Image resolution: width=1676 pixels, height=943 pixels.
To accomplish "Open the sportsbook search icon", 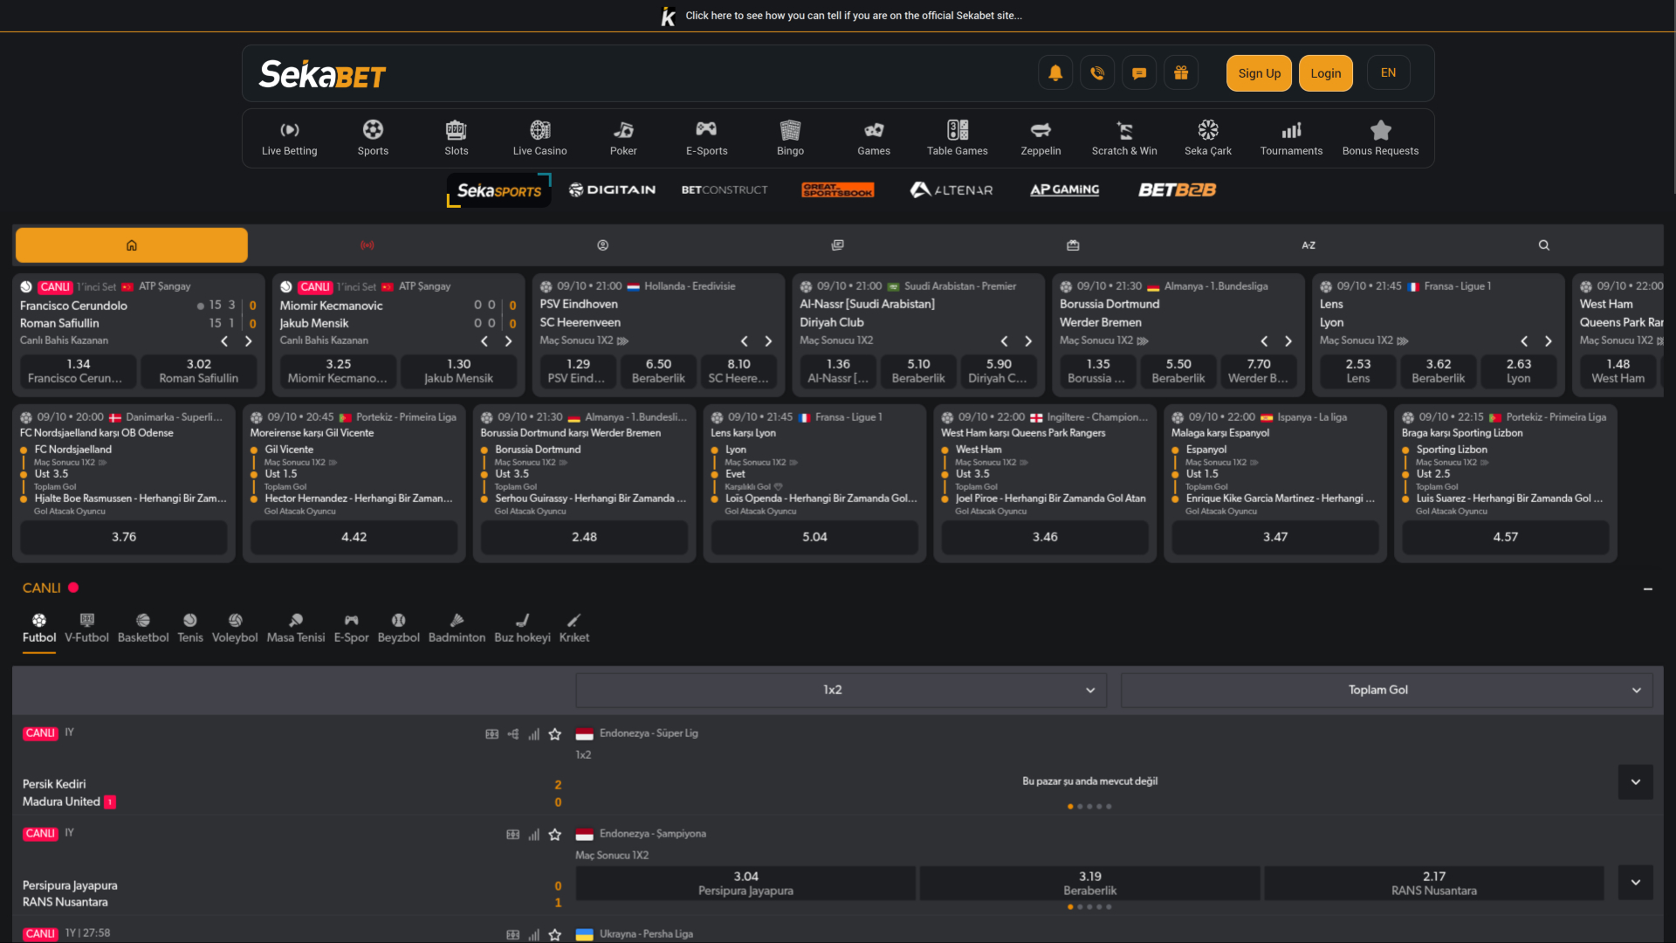I will (1544, 245).
